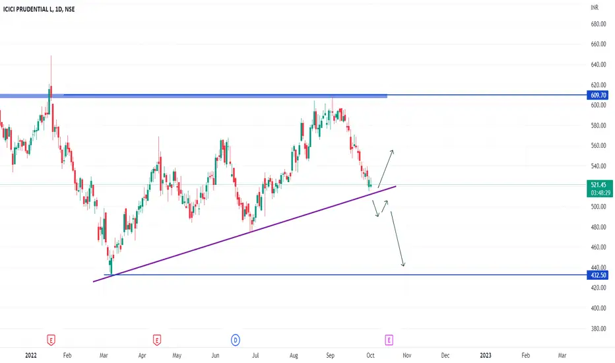Click the 2023 label on time axis
This screenshot has height=363, width=615.
[486, 355]
